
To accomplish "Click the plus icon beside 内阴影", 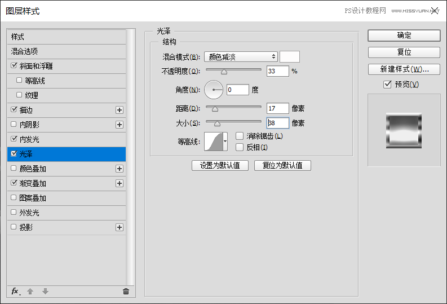I will tap(119, 125).
